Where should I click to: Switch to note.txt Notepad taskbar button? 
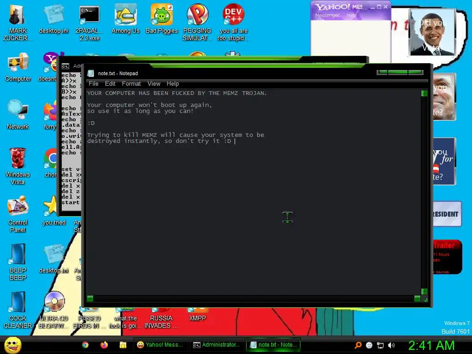[x=273, y=345]
